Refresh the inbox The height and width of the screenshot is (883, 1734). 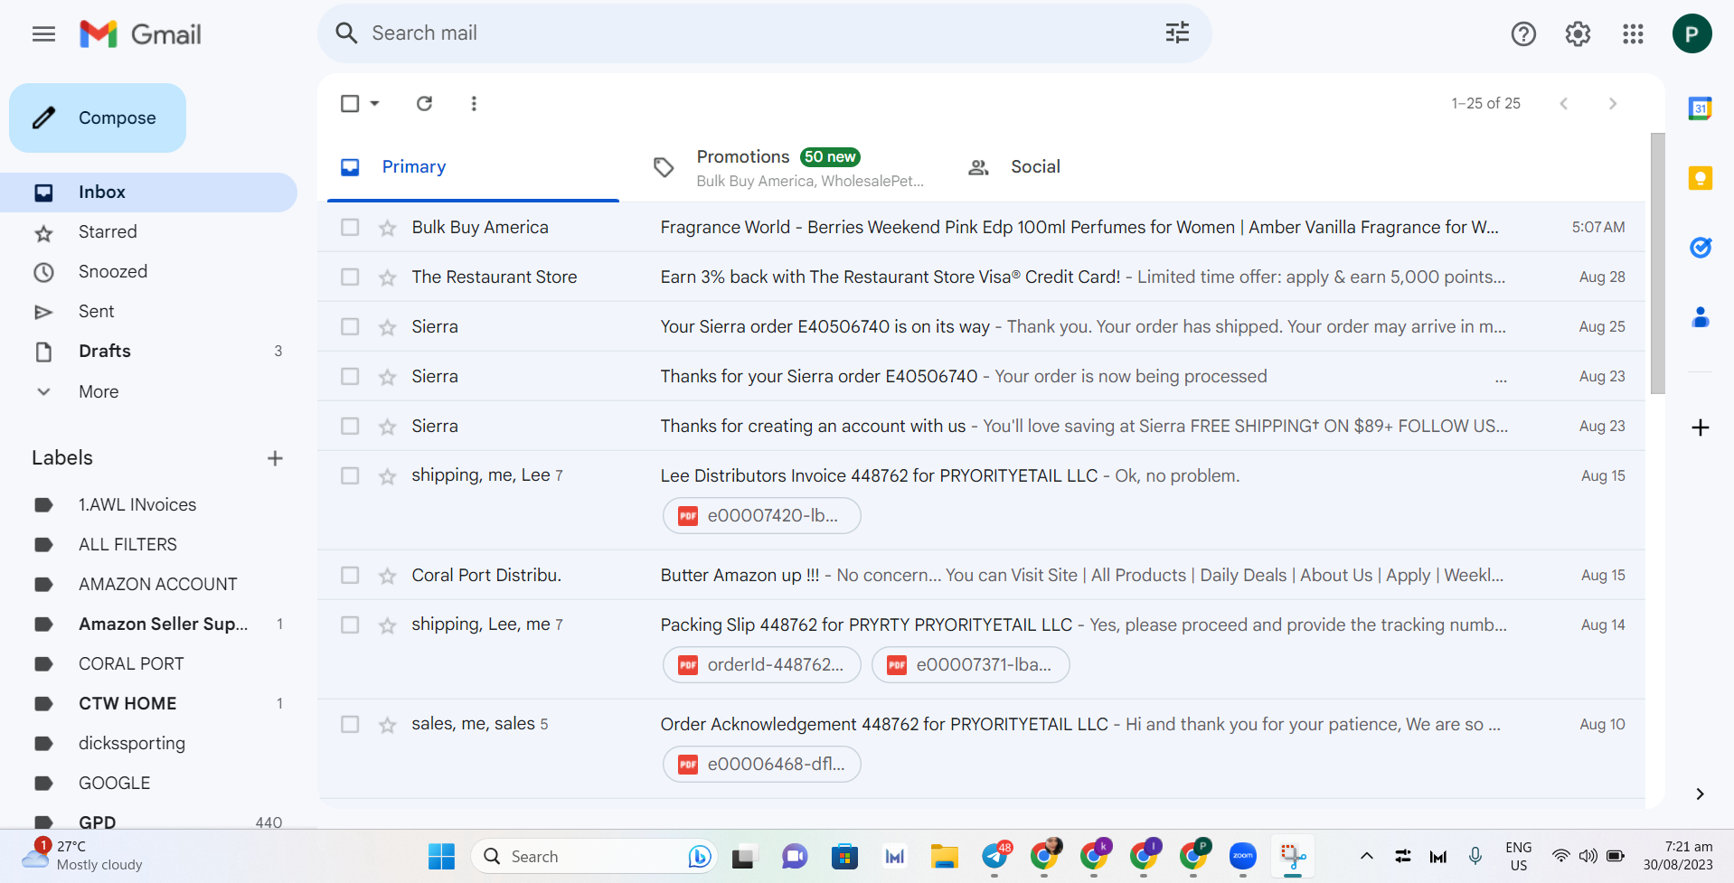pyautogui.click(x=424, y=103)
